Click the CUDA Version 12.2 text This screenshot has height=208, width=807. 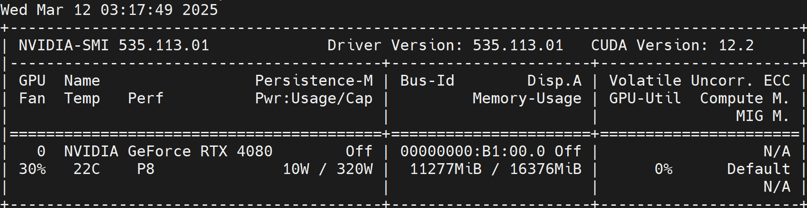[672, 45]
